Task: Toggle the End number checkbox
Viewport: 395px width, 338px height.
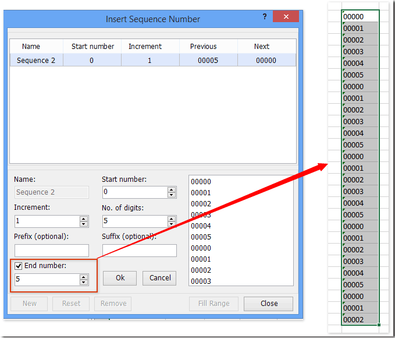Action: (19, 266)
